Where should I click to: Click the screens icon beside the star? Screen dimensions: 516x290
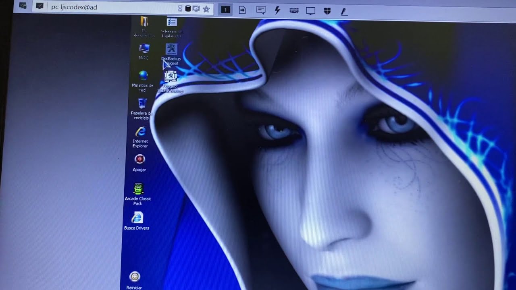click(196, 8)
